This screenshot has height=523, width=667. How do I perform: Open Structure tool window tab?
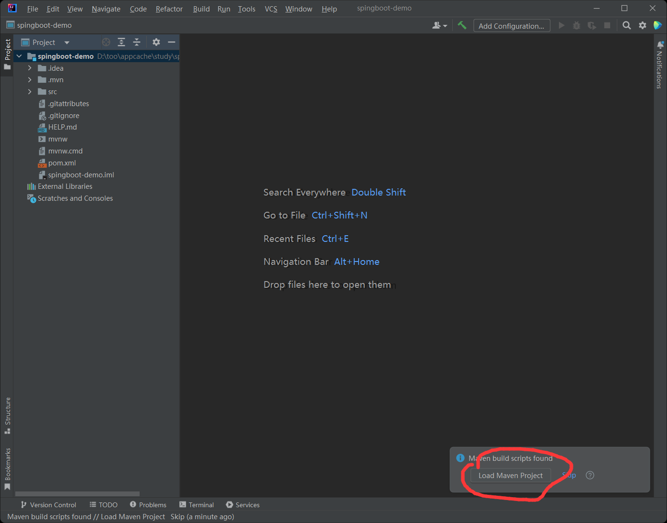[x=7, y=415]
